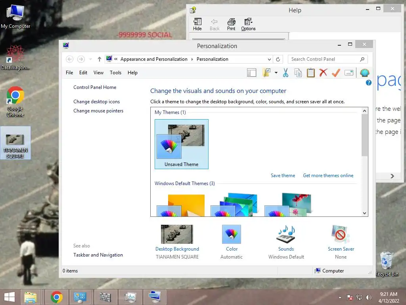Click the blue help question mark icon
The image size is (406, 305).
(368, 83)
